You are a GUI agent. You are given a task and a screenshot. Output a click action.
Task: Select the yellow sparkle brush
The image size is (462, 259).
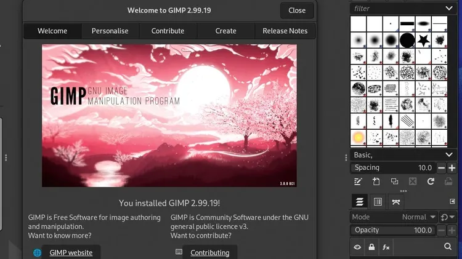tap(359, 137)
